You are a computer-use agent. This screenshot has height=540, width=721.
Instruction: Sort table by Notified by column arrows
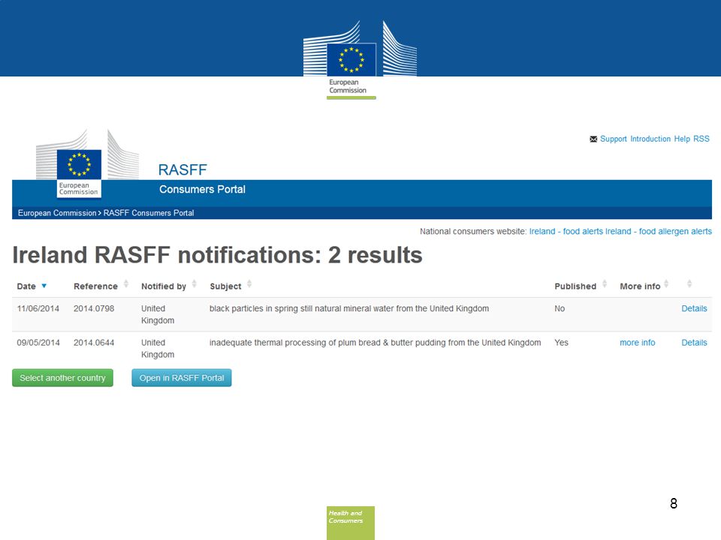pos(194,283)
